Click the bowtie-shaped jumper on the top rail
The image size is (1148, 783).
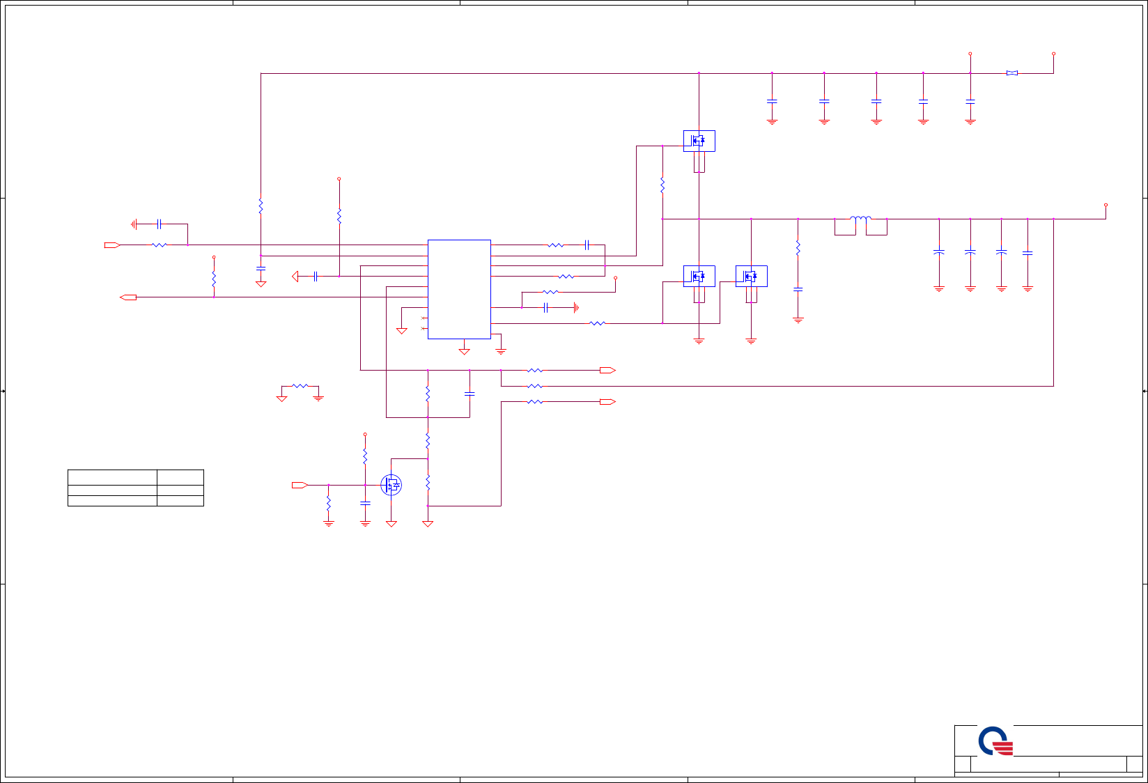tap(1012, 73)
